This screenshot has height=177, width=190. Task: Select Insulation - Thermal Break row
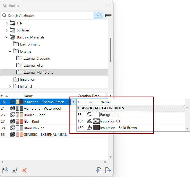click(x=35, y=102)
